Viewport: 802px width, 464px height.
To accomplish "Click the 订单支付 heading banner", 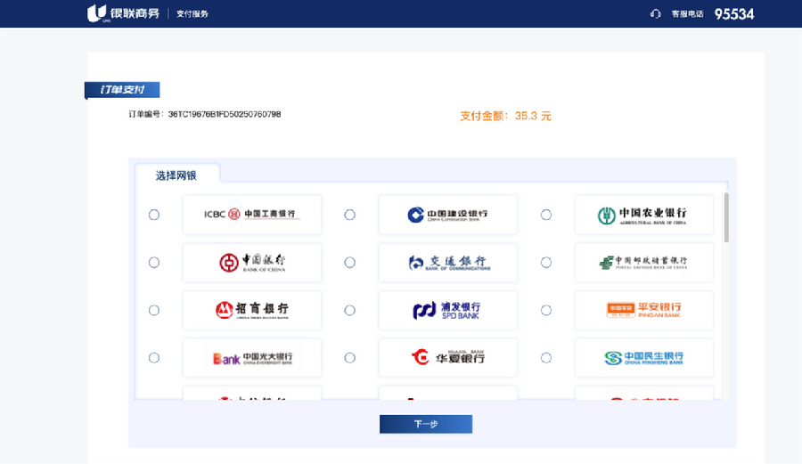I will 122,89.
